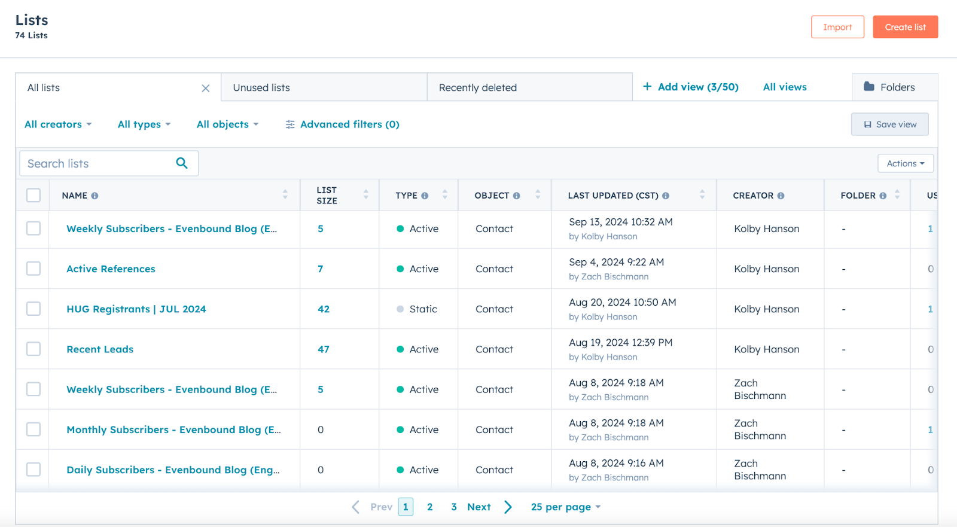Switch to the Unused lists tab
This screenshot has width=957, height=527.
324,87
